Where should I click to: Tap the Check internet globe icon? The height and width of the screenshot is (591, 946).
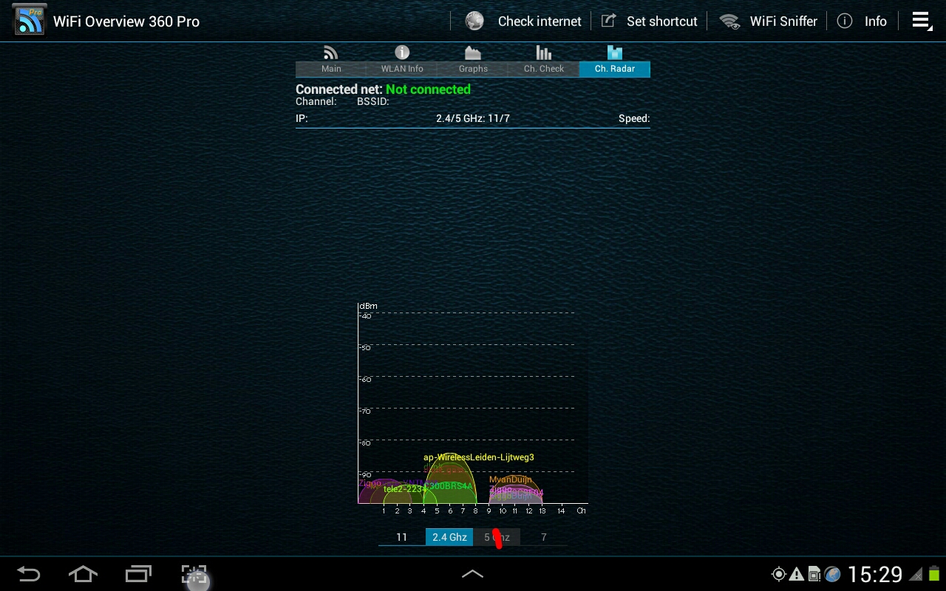click(474, 21)
